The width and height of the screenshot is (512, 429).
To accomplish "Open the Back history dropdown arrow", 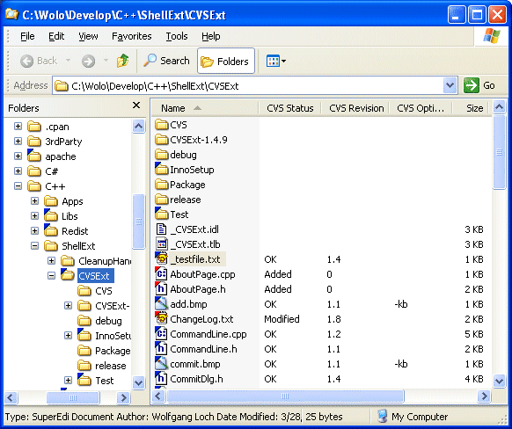I will (x=69, y=61).
